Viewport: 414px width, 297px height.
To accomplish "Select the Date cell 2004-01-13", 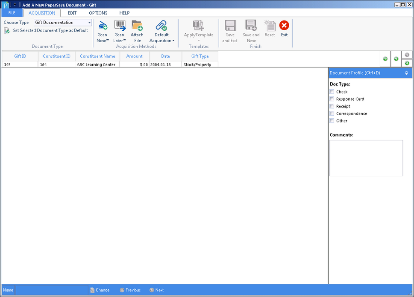I will pos(165,64).
